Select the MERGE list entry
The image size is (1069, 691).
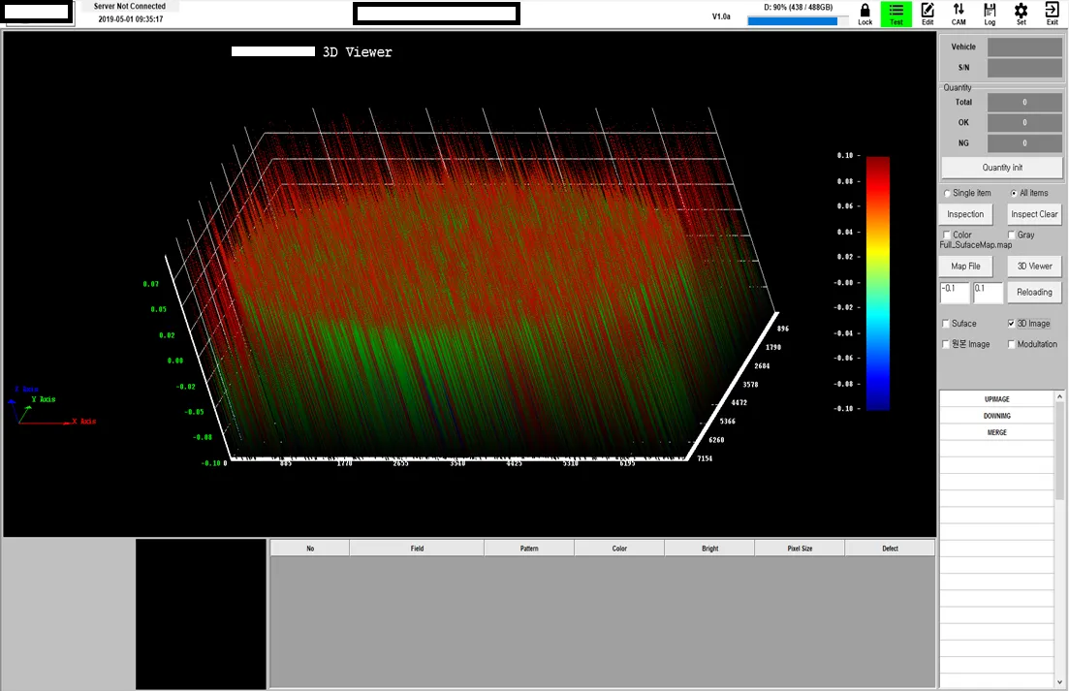point(996,432)
